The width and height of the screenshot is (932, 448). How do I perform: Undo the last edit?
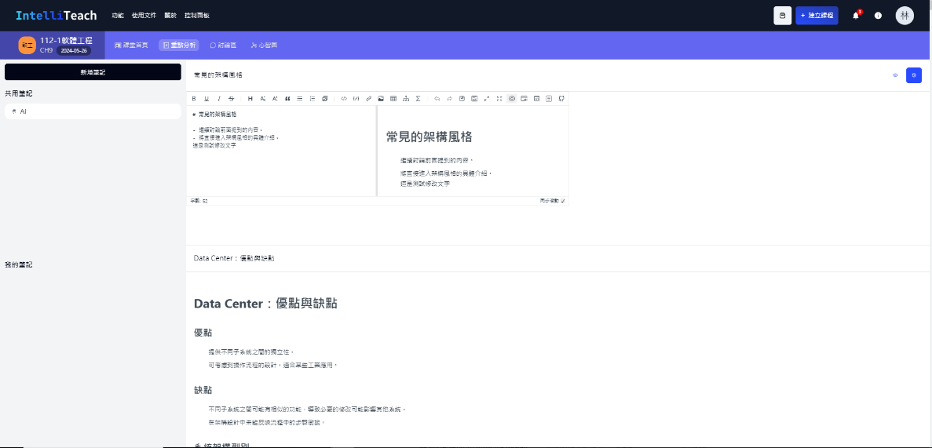coord(437,99)
